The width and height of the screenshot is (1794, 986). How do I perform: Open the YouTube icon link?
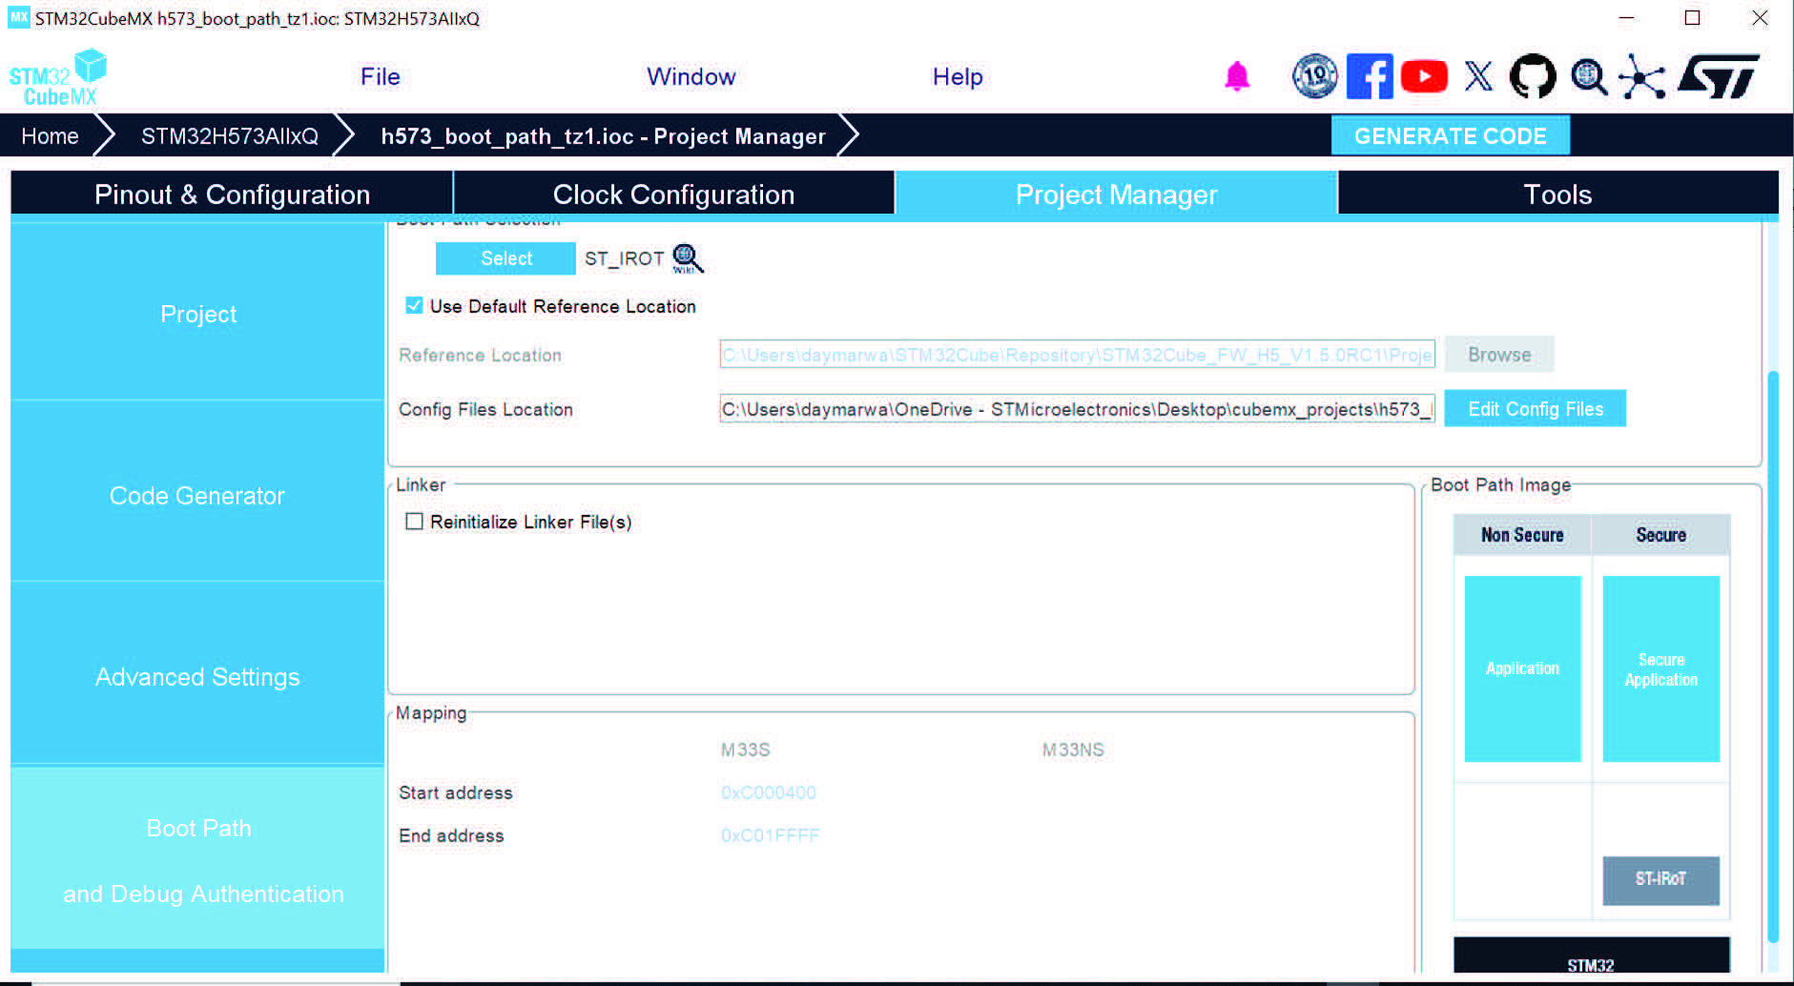click(1424, 76)
